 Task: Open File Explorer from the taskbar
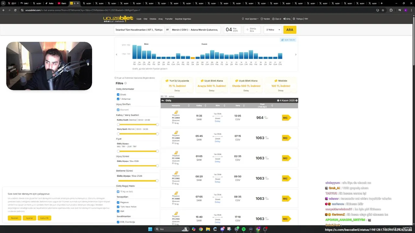208,229
